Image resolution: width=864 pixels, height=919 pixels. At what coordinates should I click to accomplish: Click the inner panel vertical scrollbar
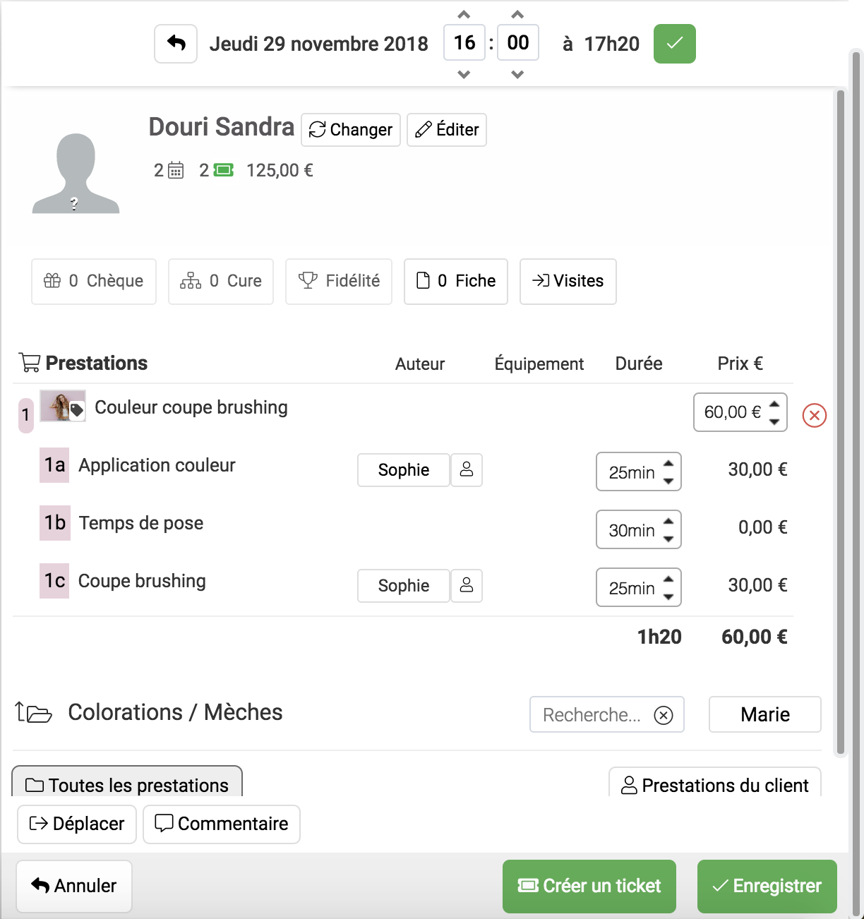(840, 422)
